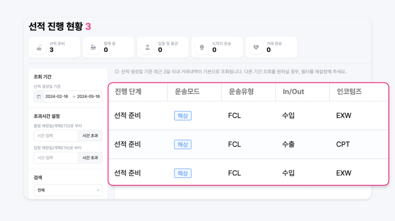
Task: Focus the 시간 입력 field for ETD
Action: point(56,136)
